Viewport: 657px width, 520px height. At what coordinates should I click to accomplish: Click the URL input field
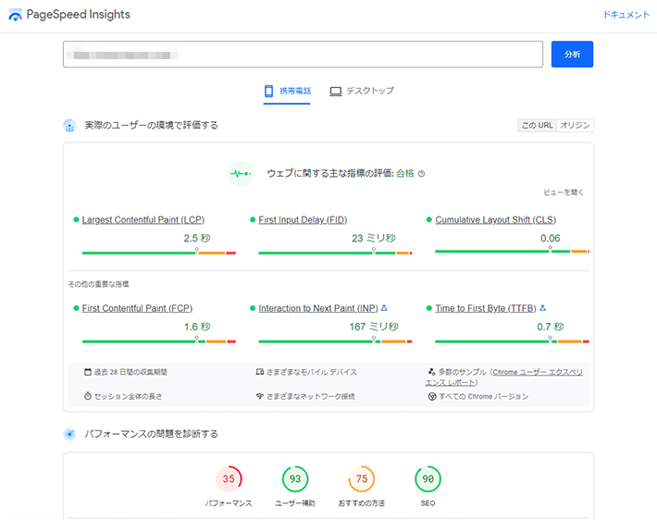click(x=303, y=54)
